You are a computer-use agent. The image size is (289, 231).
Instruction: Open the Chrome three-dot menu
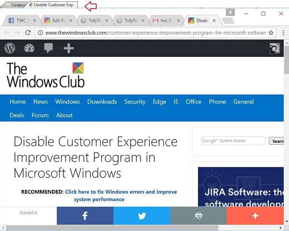pos(283,33)
